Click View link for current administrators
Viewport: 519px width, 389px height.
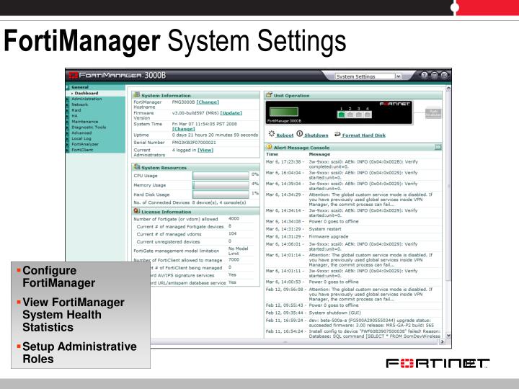click(x=205, y=150)
